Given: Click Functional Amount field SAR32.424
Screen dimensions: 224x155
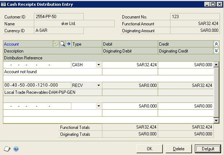Looking at the screenshot, I should tap(195, 24).
